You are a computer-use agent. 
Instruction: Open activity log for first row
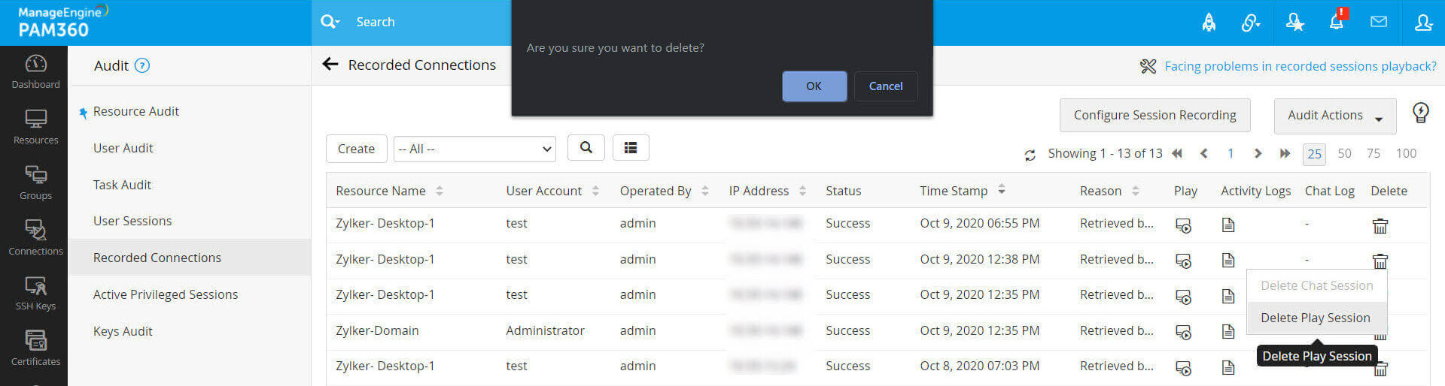[x=1228, y=225]
